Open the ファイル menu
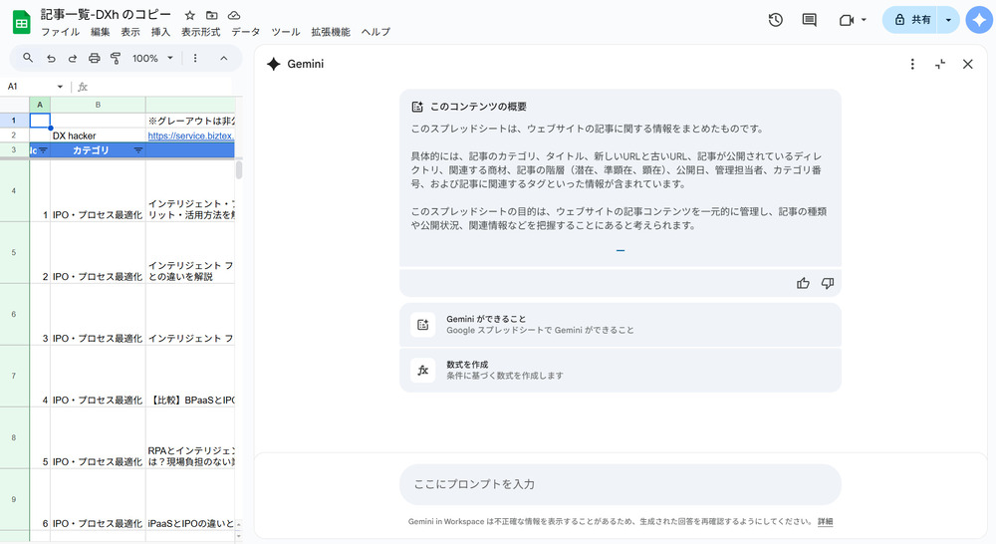 pos(61,32)
